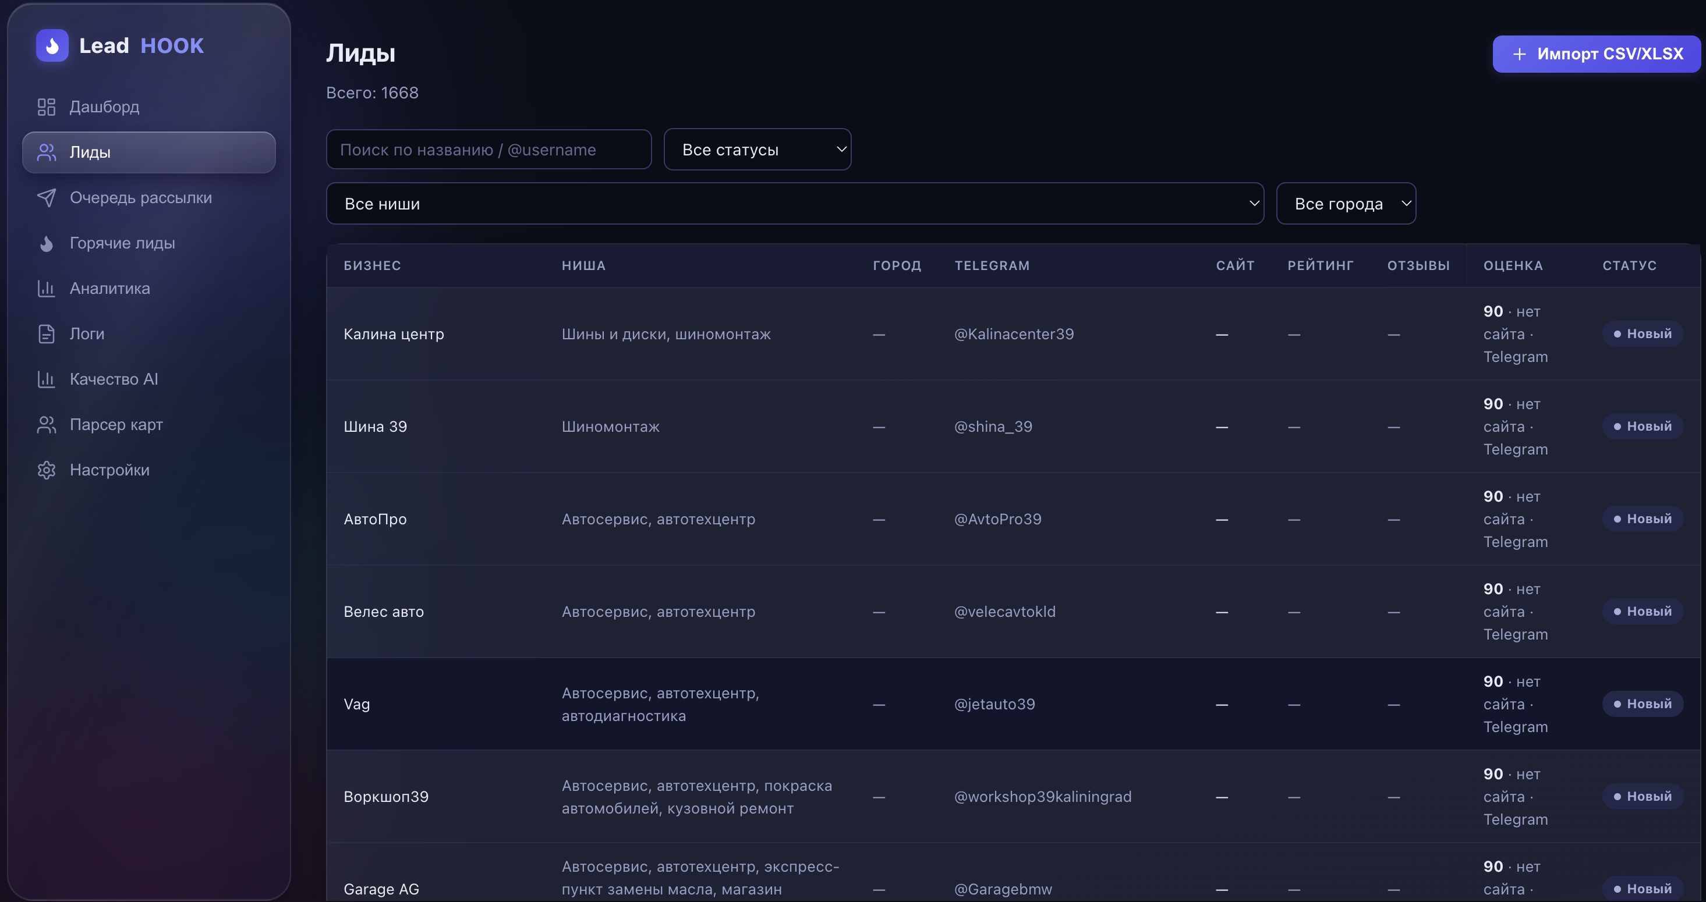Screen dimensions: 1706x902
Task: Click the Настройки gear icon
Action: coord(47,470)
